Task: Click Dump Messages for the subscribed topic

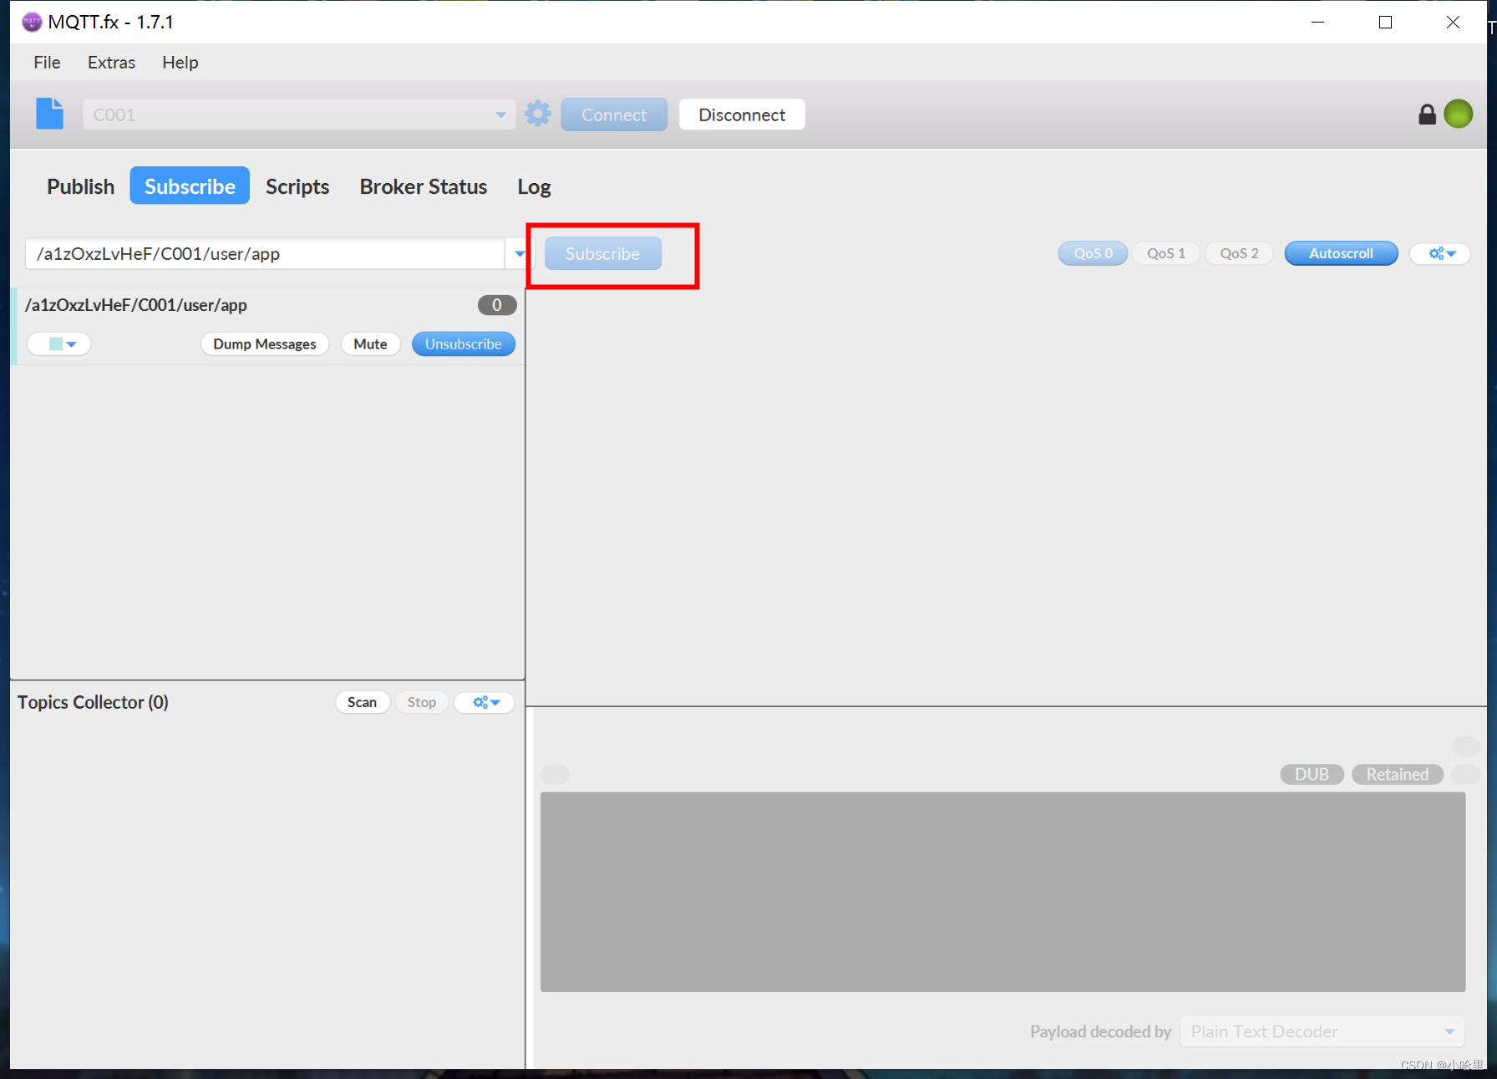Action: click(x=264, y=344)
